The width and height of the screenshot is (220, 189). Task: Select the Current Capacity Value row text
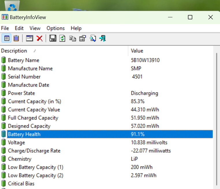tap(34, 110)
